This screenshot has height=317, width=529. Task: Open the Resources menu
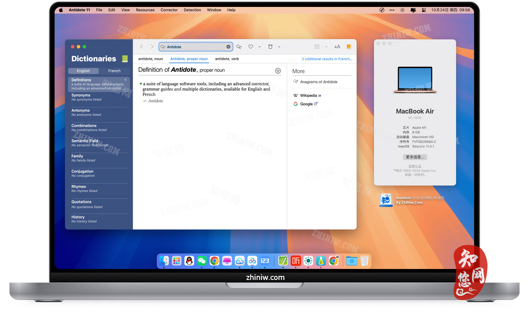[145, 10]
